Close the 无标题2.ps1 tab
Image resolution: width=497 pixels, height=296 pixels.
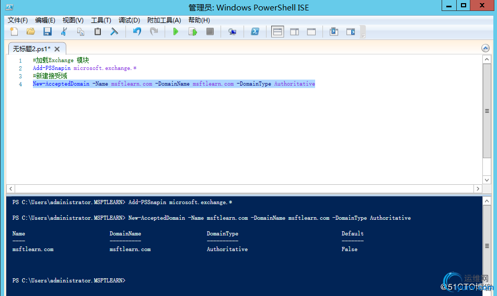[x=57, y=49]
